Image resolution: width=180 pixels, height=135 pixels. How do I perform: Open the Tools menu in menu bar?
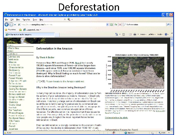[35, 19]
